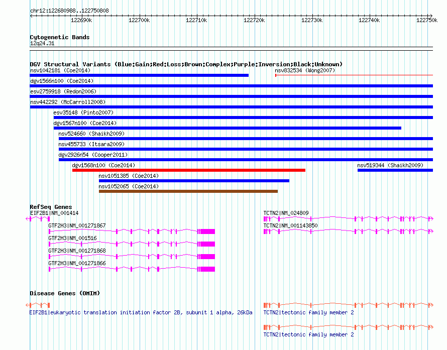Open the GTF2H3|NM_001271866 transcript label
Screen dimensions: 447x350
pos(77,263)
